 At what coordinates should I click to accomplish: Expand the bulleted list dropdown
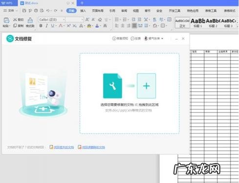point(120,20)
